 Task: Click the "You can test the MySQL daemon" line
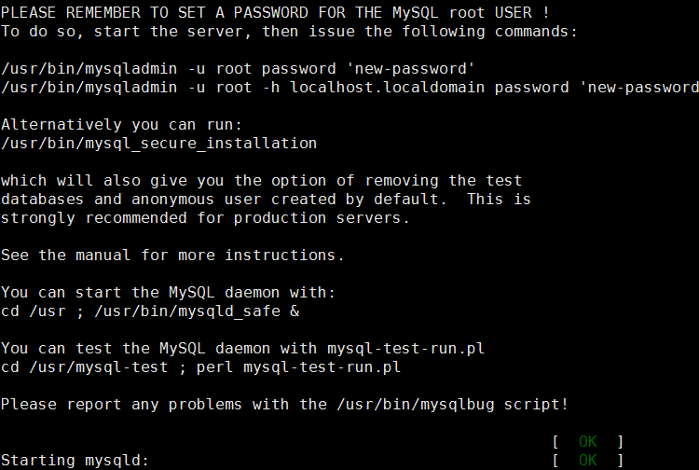tap(242, 348)
